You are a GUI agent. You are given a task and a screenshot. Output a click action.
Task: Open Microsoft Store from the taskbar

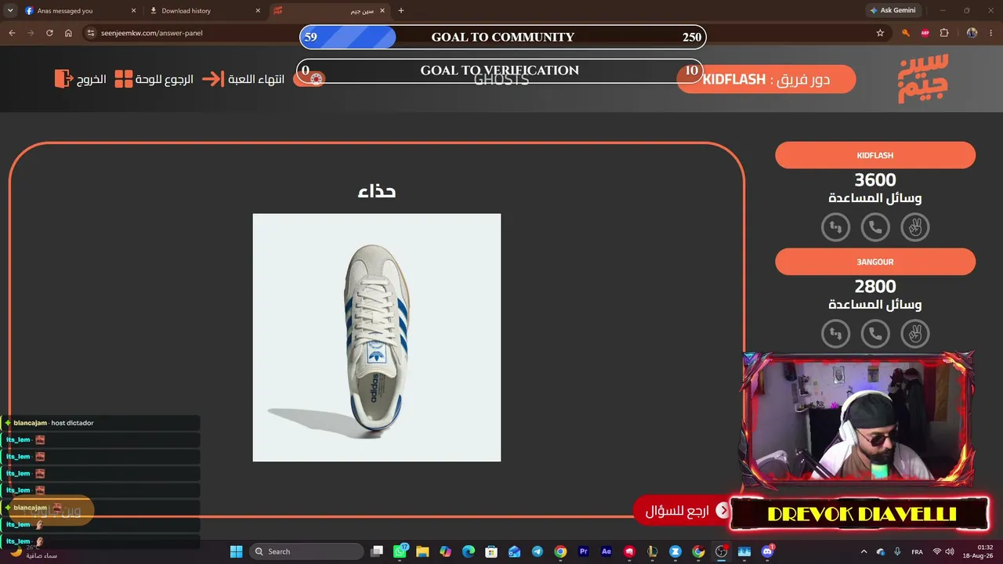tap(491, 551)
